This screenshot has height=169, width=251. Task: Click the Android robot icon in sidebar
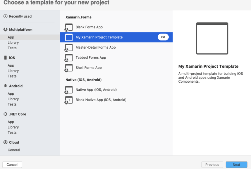tap(5, 86)
